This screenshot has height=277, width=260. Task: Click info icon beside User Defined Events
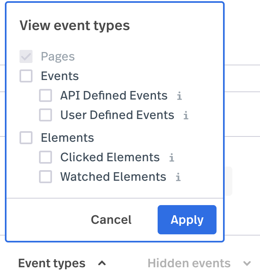tap(186, 115)
